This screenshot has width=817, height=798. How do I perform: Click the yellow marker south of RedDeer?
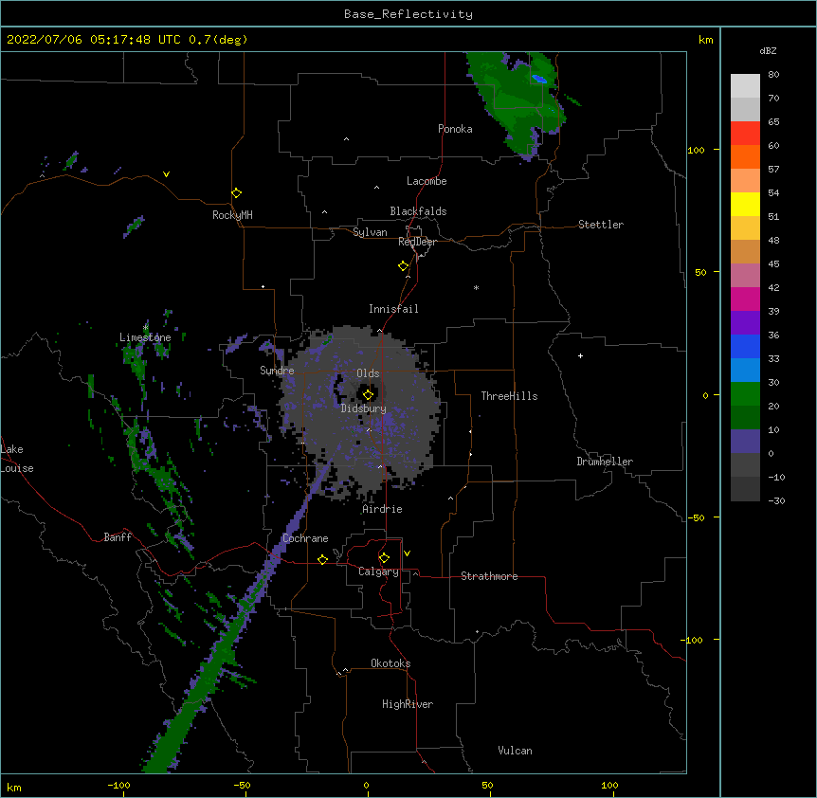pos(404,265)
